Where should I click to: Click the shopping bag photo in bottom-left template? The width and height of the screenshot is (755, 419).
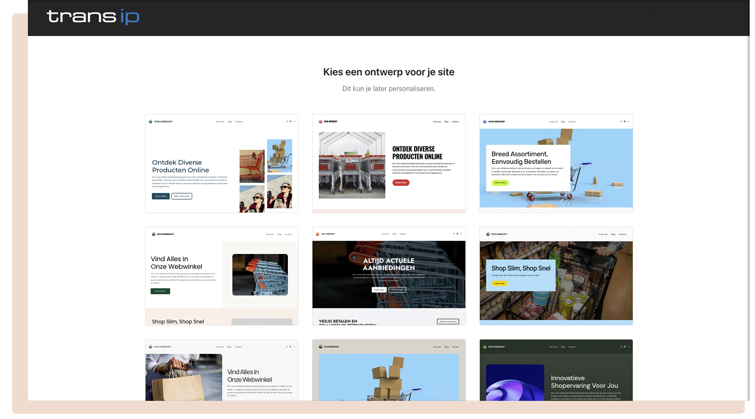[x=184, y=377]
